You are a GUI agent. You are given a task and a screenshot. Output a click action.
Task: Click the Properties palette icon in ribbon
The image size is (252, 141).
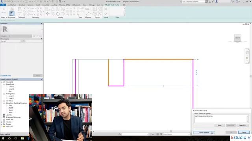(x=11, y=14)
